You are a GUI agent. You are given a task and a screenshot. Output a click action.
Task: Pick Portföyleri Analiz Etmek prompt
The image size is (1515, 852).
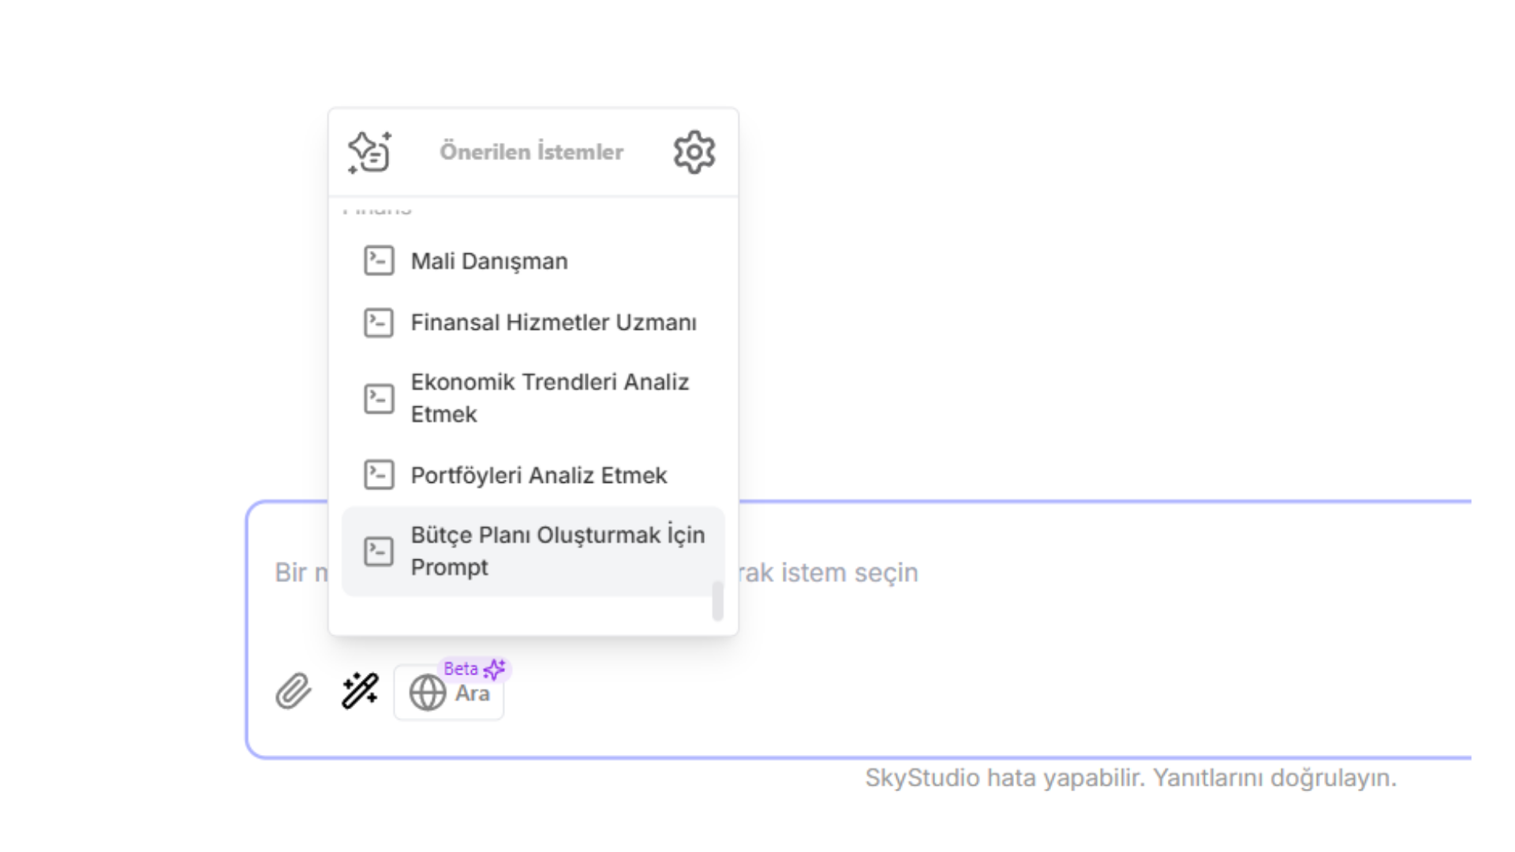pos(533,475)
